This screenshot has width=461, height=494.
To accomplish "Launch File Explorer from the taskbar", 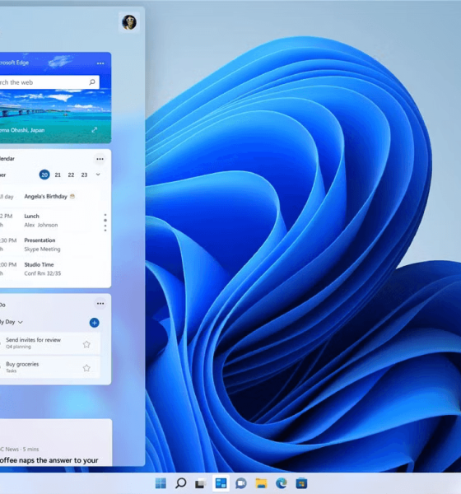I will [x=261, y=483].
